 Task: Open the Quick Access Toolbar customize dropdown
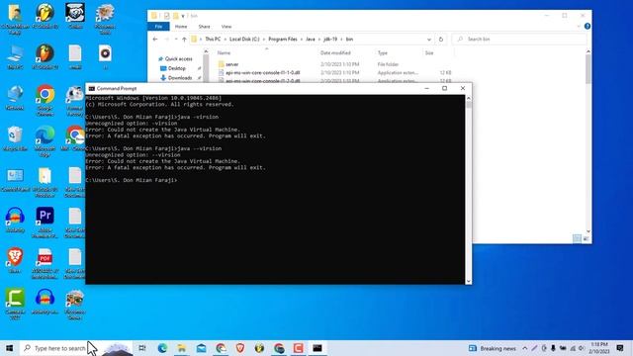coord(183,16)
